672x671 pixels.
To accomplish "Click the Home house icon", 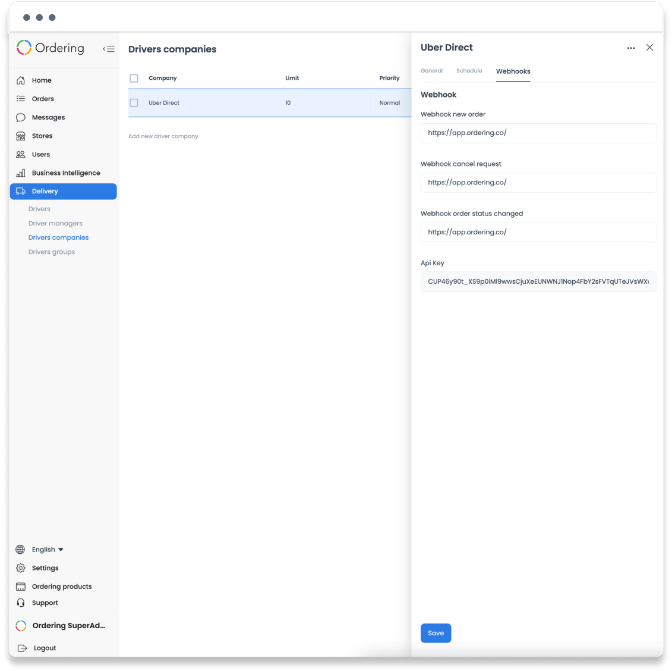I will point(21,80).
